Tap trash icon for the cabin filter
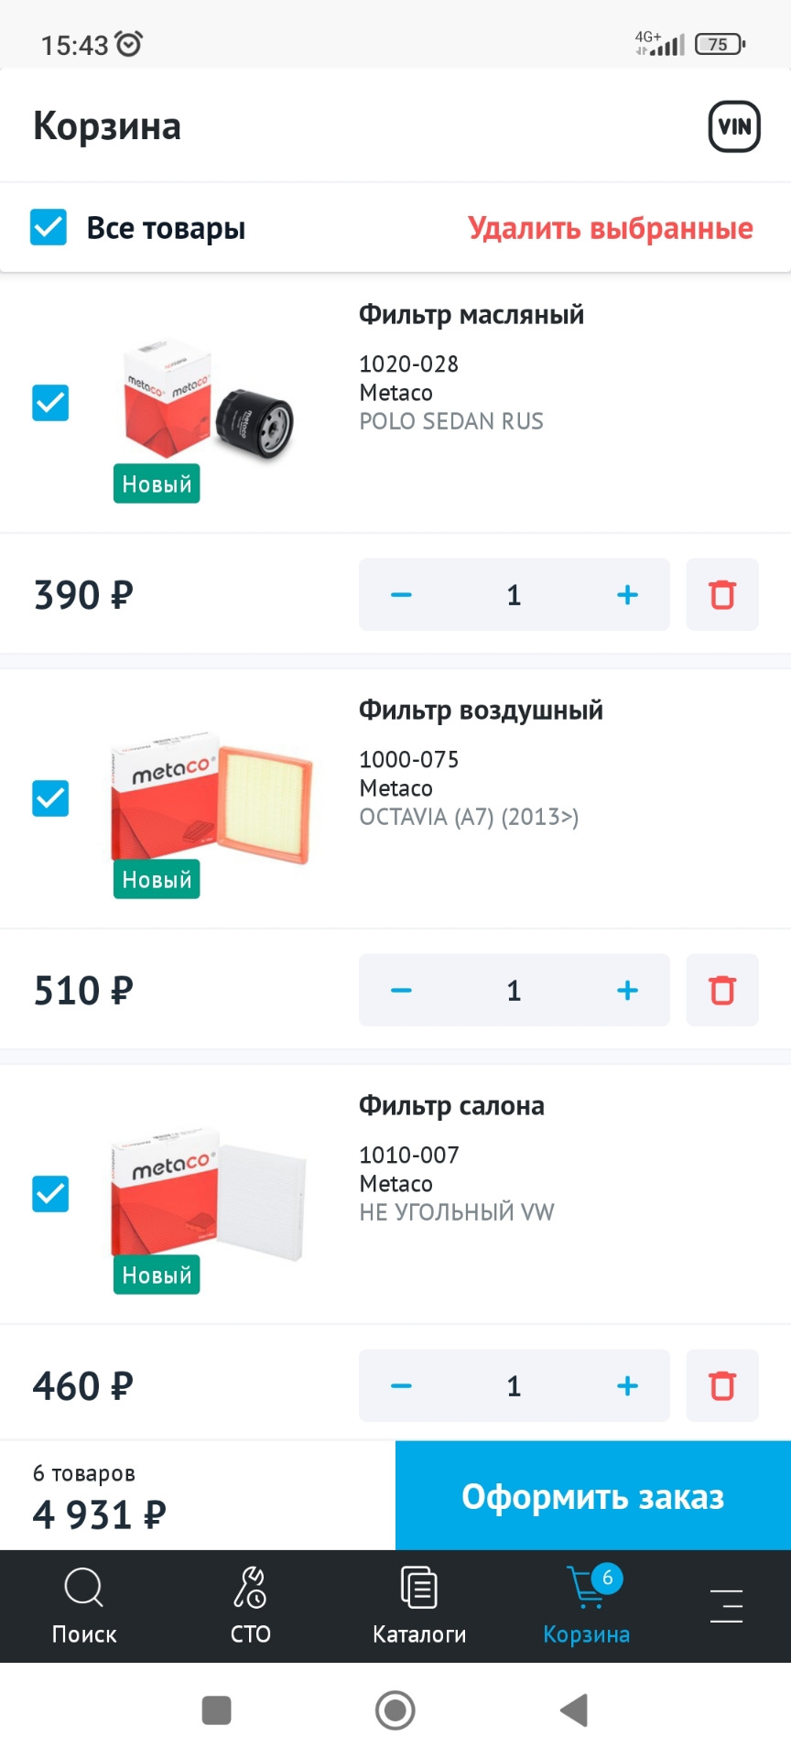 pos(722,1386)
